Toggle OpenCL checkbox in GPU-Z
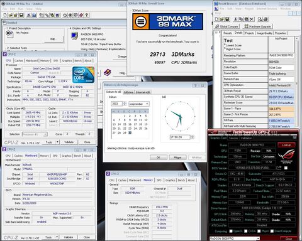Screen dimensions: 302x241 (231, 231)
